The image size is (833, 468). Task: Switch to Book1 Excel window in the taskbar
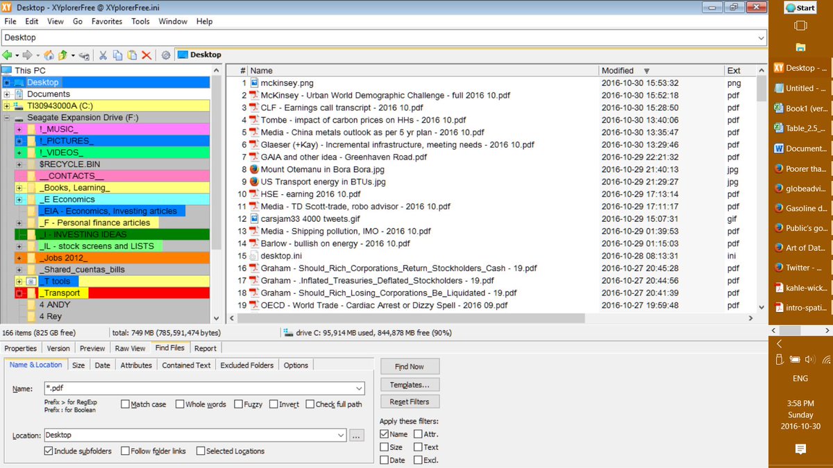point(800,108)
